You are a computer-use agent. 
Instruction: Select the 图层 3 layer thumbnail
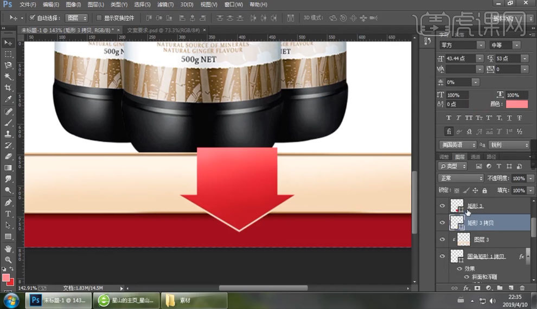(x=464, y=239)
